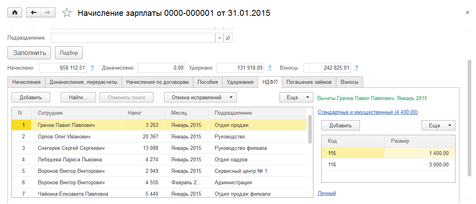Select the Взносы amount field 242 825,01
The image size is (476, 204).
327,68
